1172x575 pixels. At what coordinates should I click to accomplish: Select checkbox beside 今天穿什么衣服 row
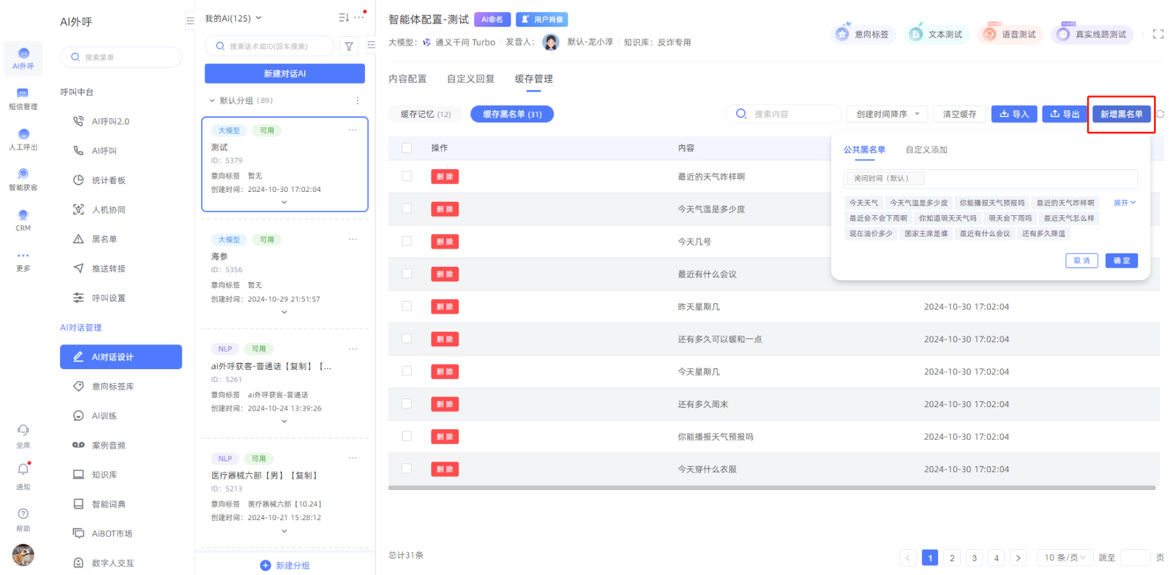point(406,469)
